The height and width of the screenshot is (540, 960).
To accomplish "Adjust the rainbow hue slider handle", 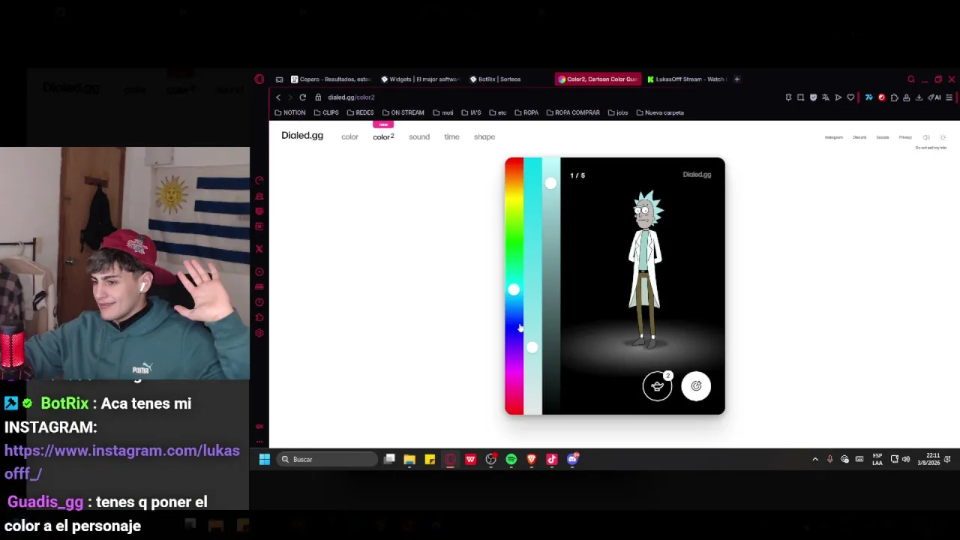I will point(514,290).
